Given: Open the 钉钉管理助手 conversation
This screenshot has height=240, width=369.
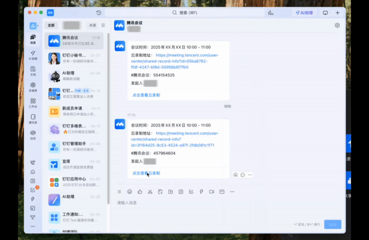Looking at the screenshot, I should (x=74, y=146).
